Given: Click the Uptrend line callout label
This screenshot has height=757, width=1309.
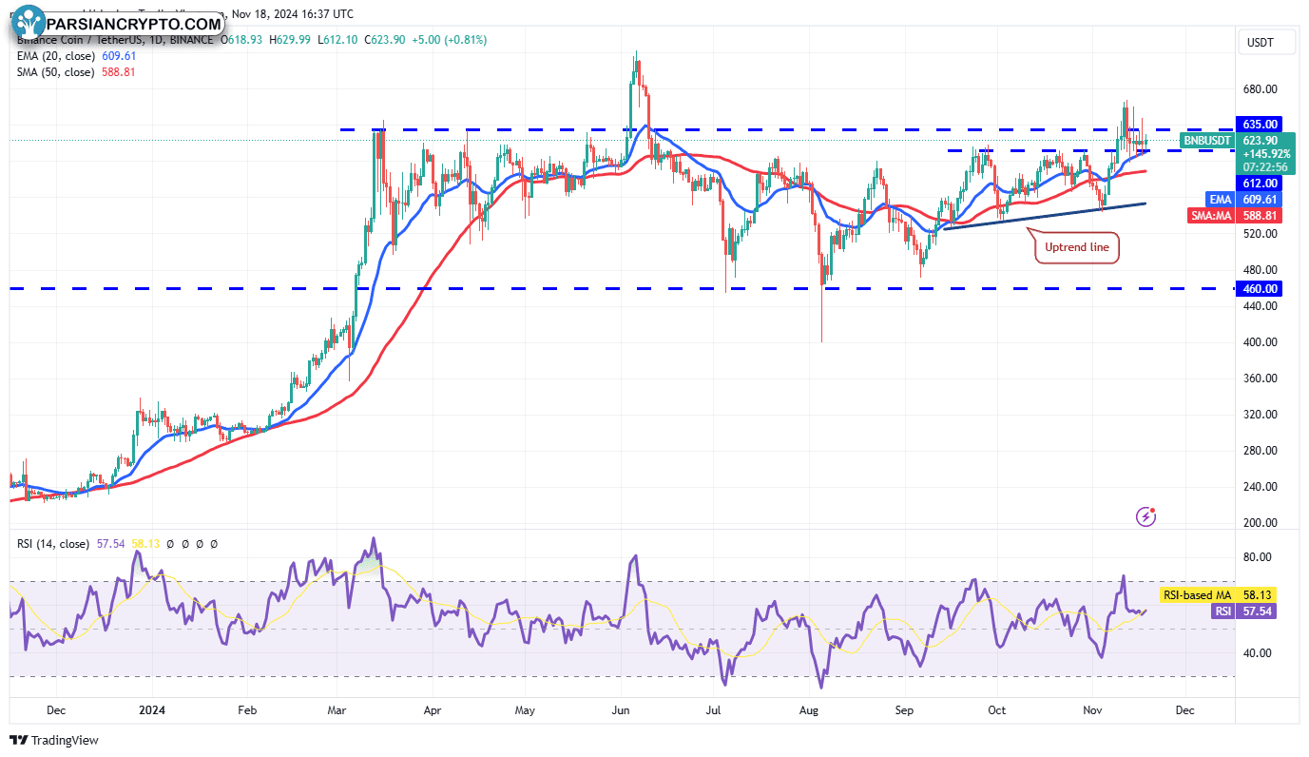Looking at the screenshot, I should (1077, 247).
